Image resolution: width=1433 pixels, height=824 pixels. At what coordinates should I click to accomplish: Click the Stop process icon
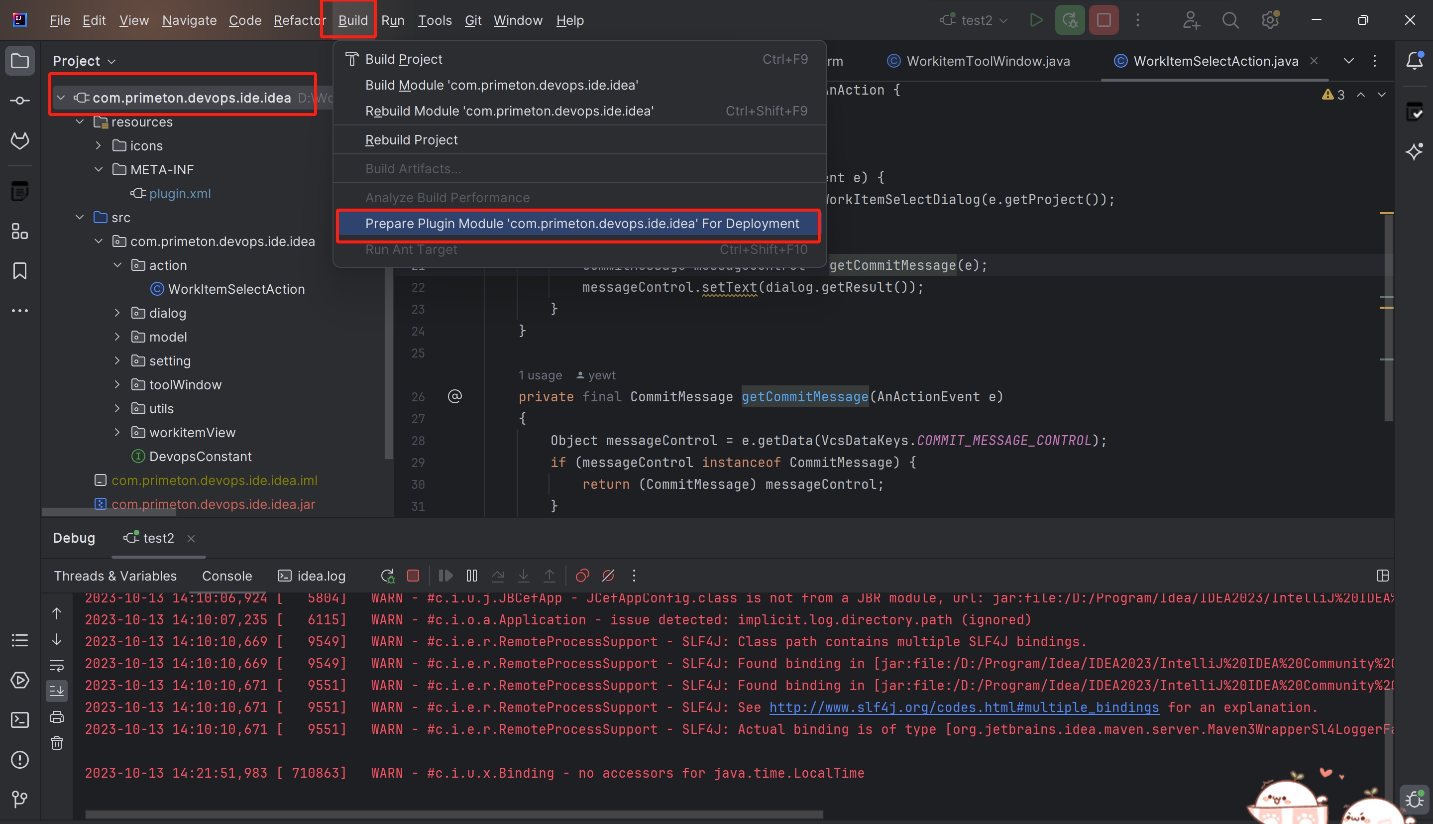pyautogui.click(x=1104, y=20)
